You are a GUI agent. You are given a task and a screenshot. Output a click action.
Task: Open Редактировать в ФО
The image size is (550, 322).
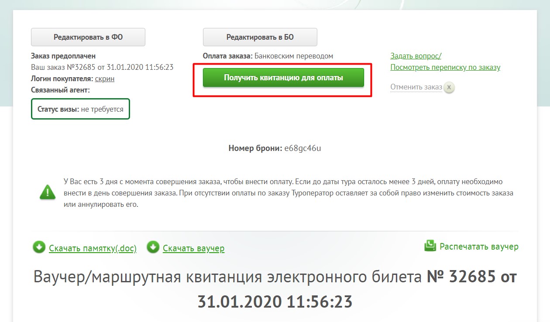[88, 37]
